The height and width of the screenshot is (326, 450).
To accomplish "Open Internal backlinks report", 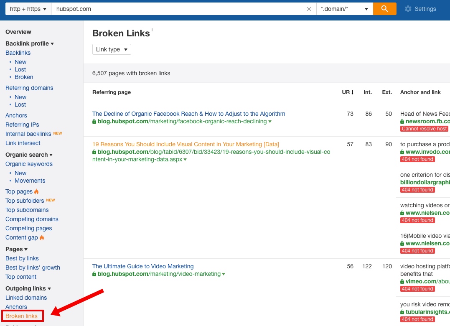I will [x=28, y=134].
